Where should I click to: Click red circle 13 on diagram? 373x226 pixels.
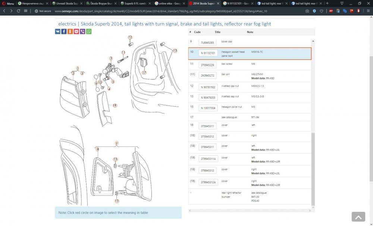(175, 51)
